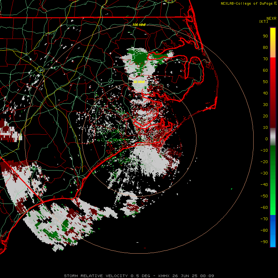Viewport: 278px width, 278px height.
Task: Click the 0.5 DEG elevation text
Action: click(140, 276)
